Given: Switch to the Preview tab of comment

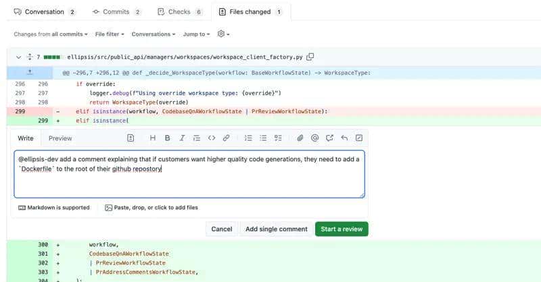Looking at the screenshot, I should 60,138.
